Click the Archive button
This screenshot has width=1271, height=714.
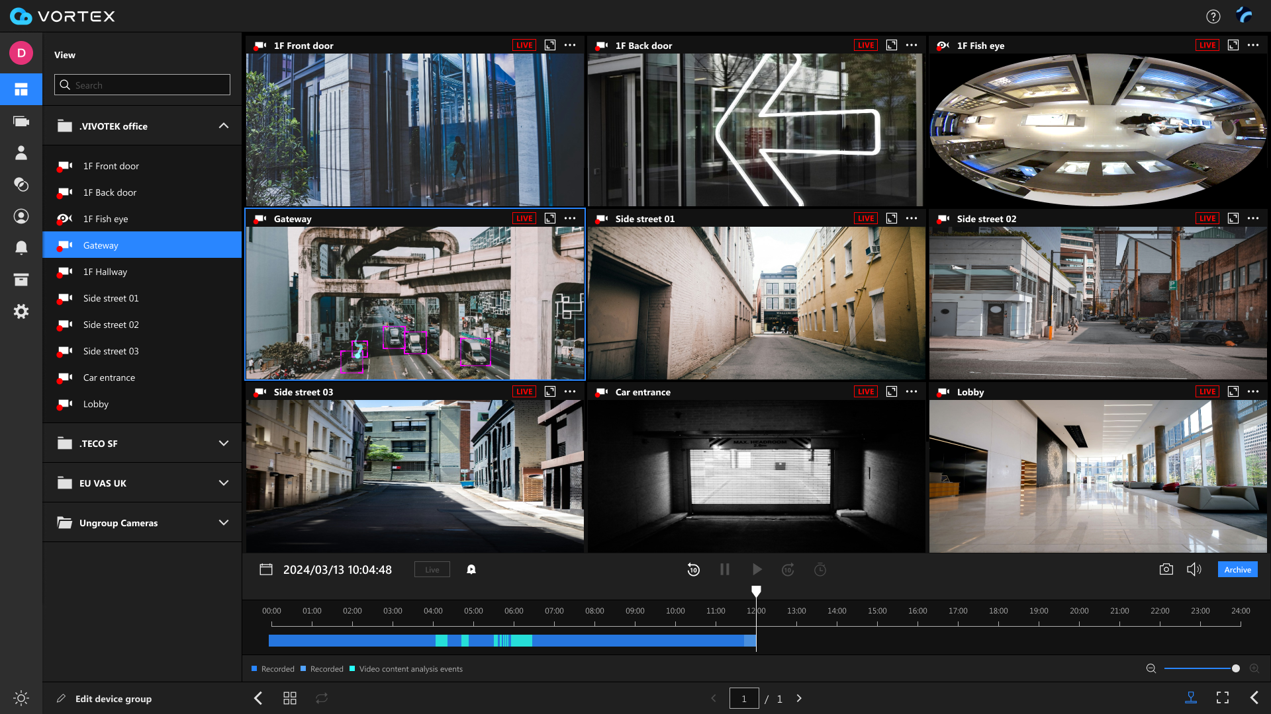click(1237, 569)
